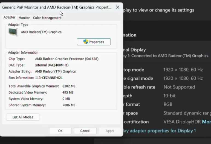The image size is (211, 144).
Task: Select System Video Memory 0 MB
Action: pyautogui.click(x=66, y=99)
